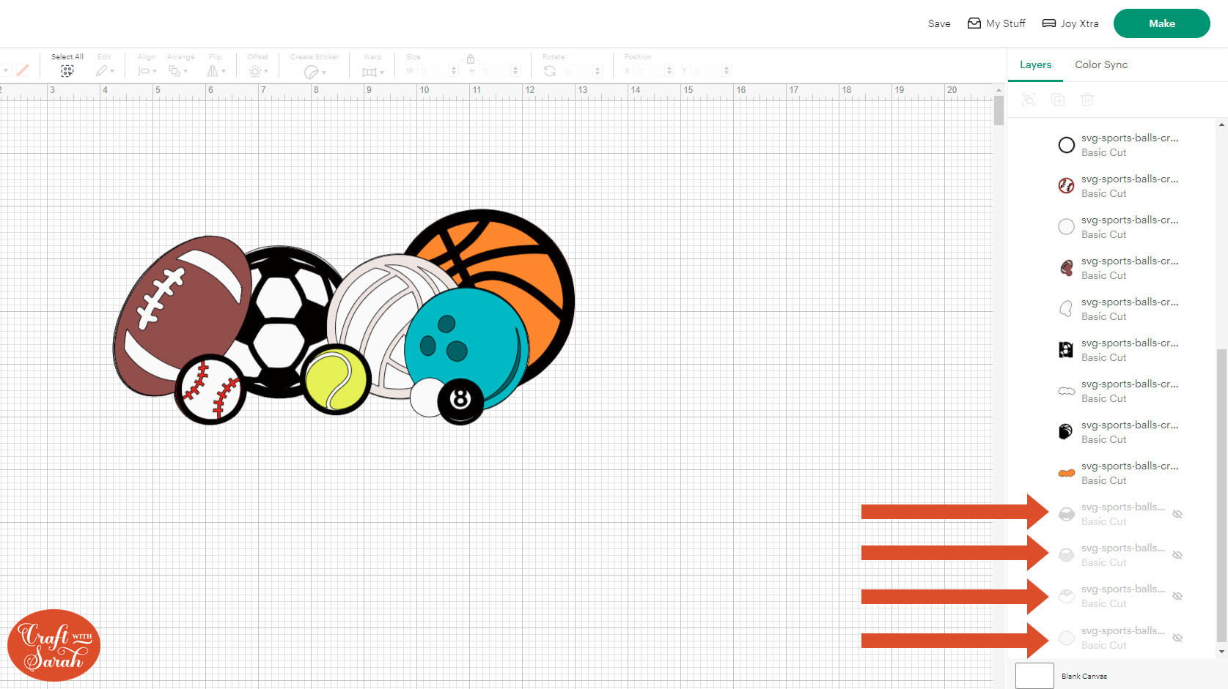Viewport: 1228px width, 689px height.
Task: Show the third hidden svg-sports-balls layer
Action: point(1177,596)
